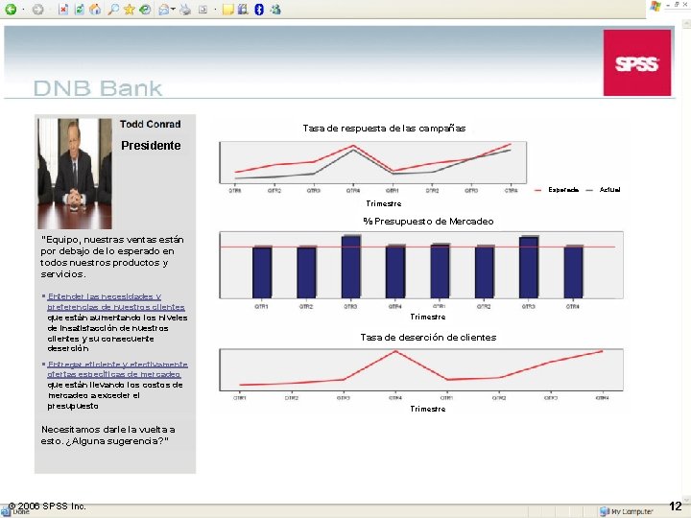Click the Trimestre label under churn chart
This screenshot has width=691, height=518.
pyautogui.click(x=428, y=409)
